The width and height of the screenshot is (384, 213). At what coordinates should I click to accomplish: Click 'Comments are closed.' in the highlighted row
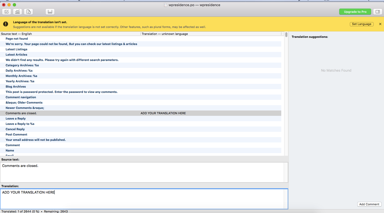point(21,113)
